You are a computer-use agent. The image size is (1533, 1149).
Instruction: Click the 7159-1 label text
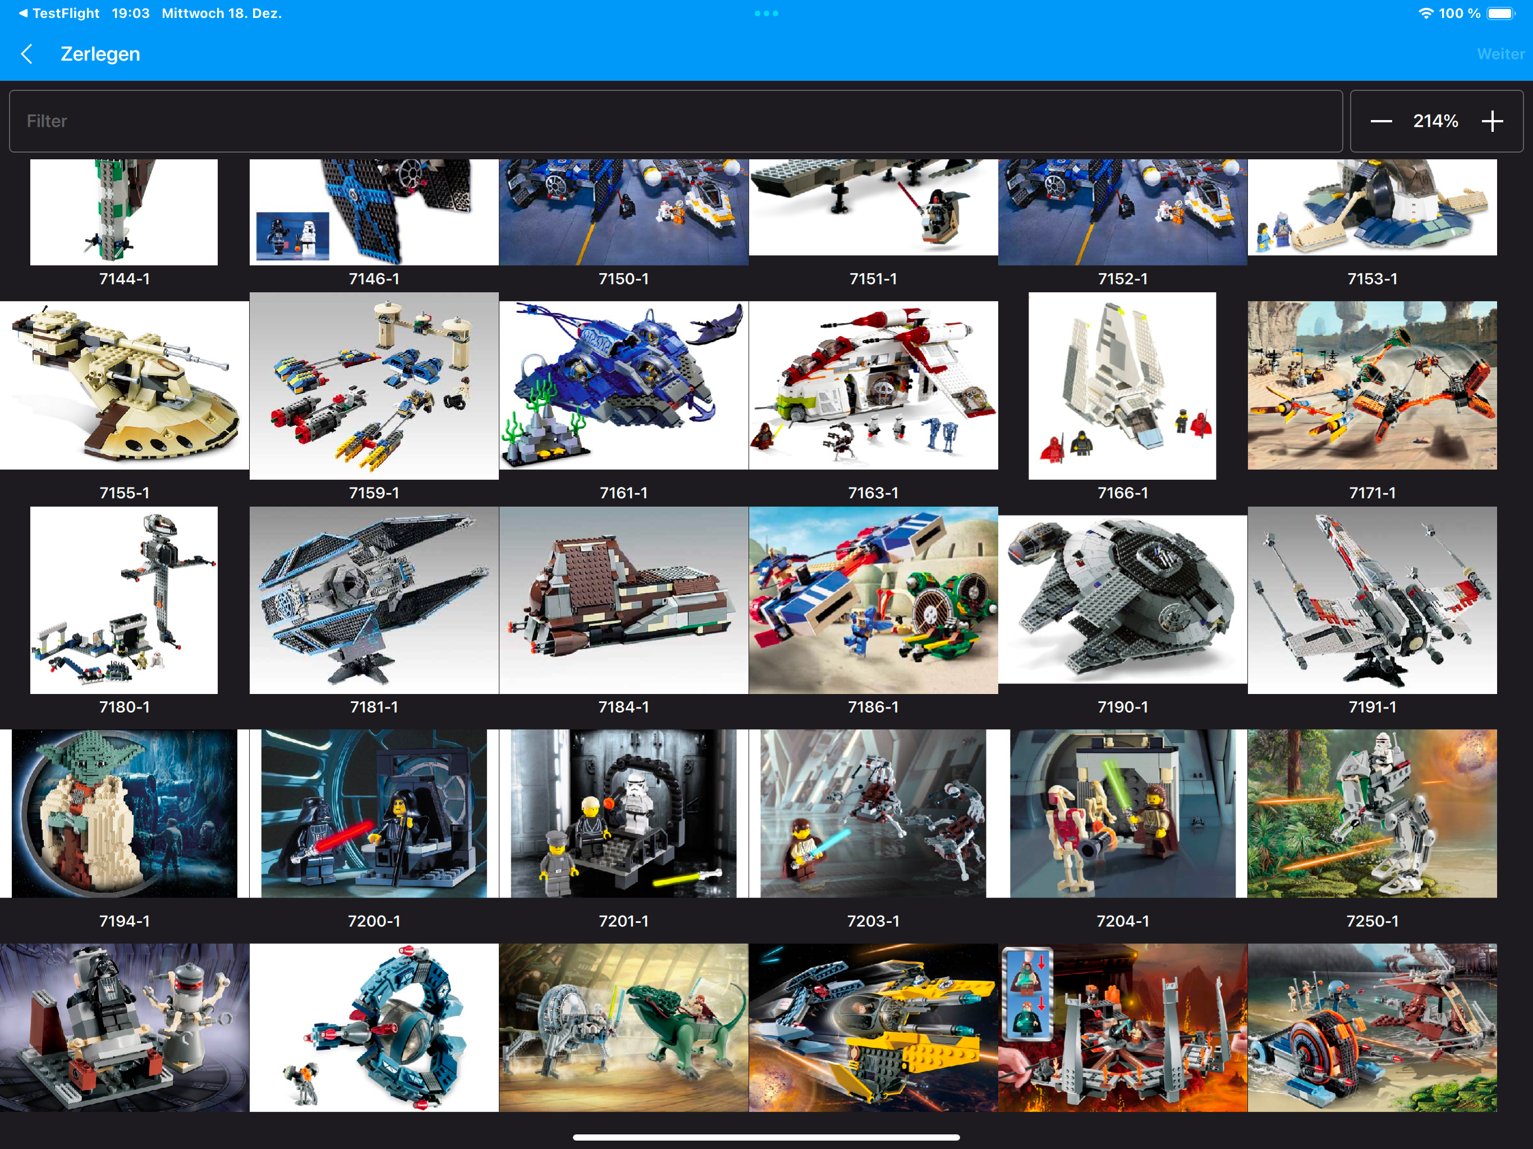click(374, 493)
